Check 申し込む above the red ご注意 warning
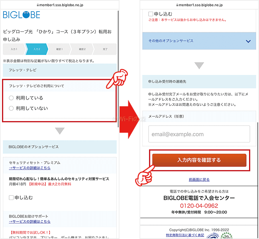The image size is (259, 239). pyautogui.click(x=151, y=14)
